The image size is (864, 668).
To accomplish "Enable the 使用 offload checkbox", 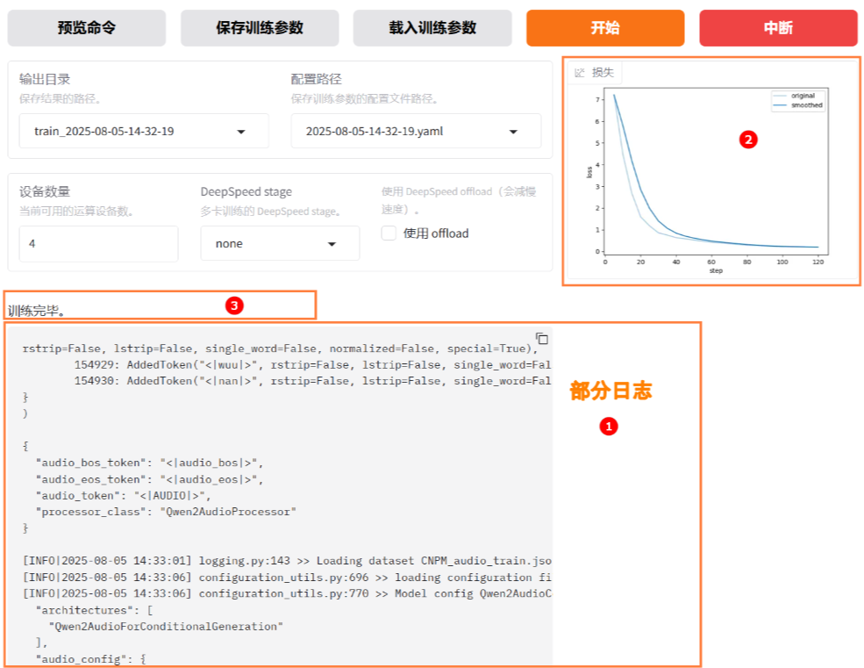I will (x=389, y=233).
